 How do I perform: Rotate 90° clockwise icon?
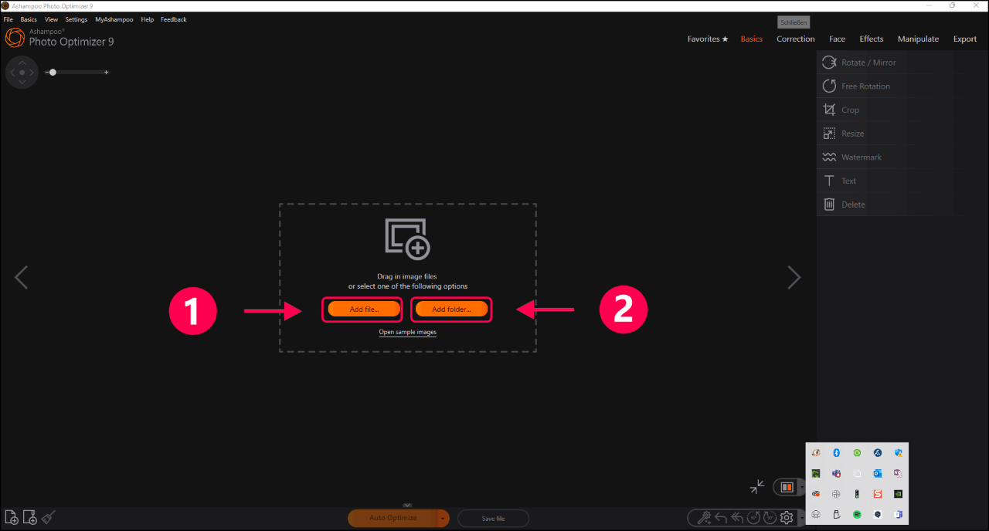tap(770, 518)
